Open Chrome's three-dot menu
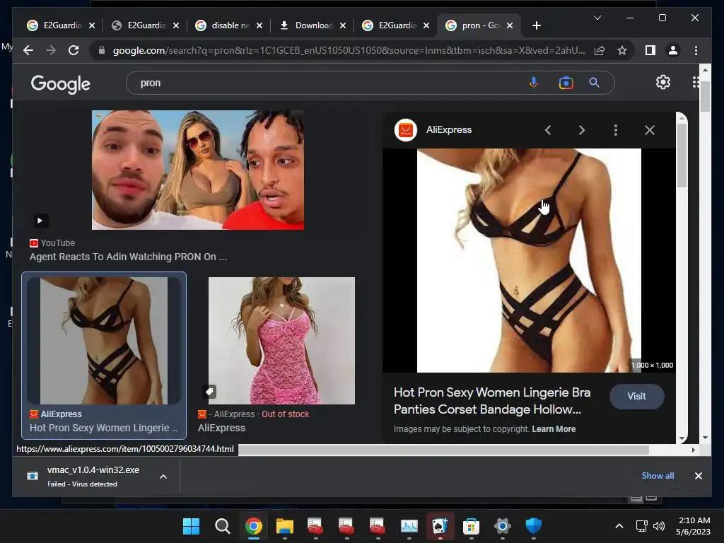Viewport: 724px width, 543px height. 696,50
